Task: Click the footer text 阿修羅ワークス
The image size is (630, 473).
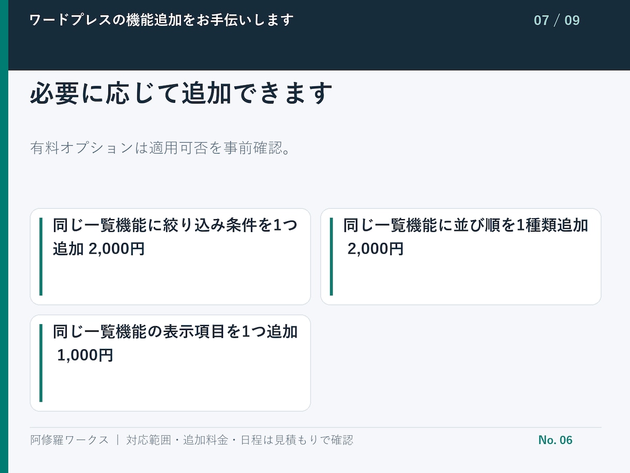Action: [69, 440]
